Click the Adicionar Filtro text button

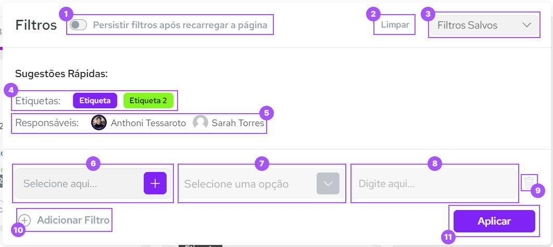pos(73,220)
